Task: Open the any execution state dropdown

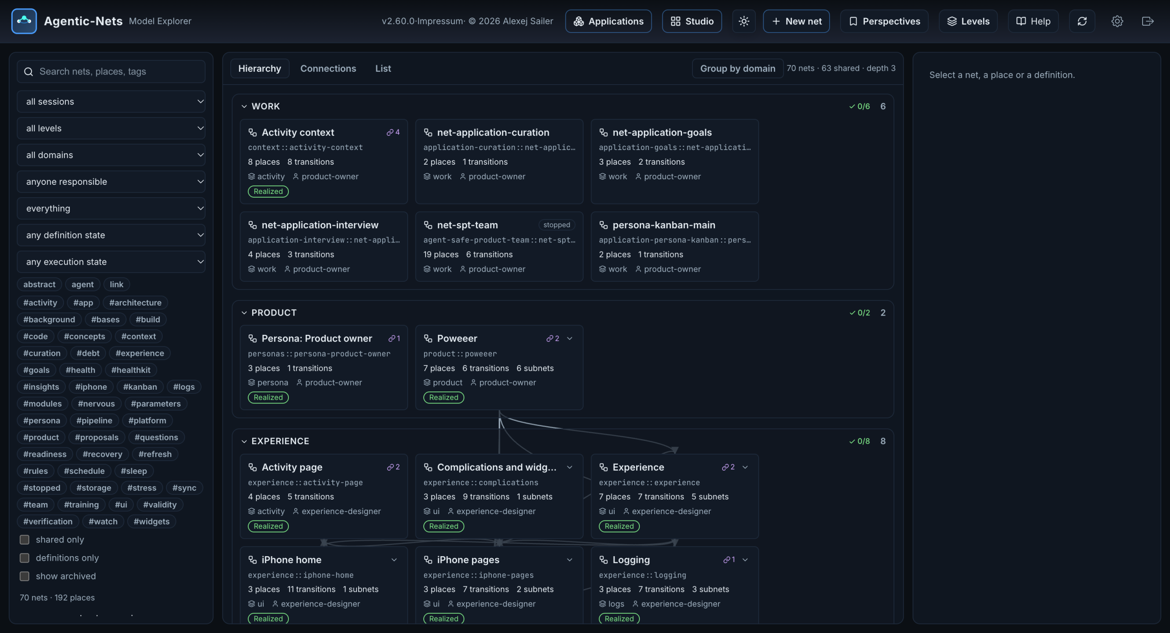Action: click(111, 262)
